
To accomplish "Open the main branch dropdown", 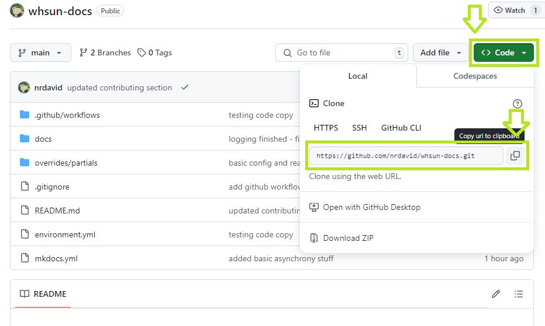I will (40, 52).
